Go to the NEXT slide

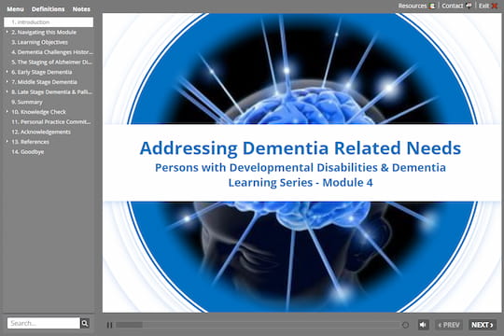coord(483,325)
